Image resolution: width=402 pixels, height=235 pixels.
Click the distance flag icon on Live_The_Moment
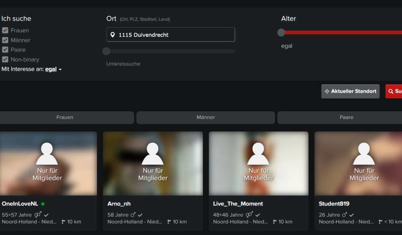click(x=275, y=222)
